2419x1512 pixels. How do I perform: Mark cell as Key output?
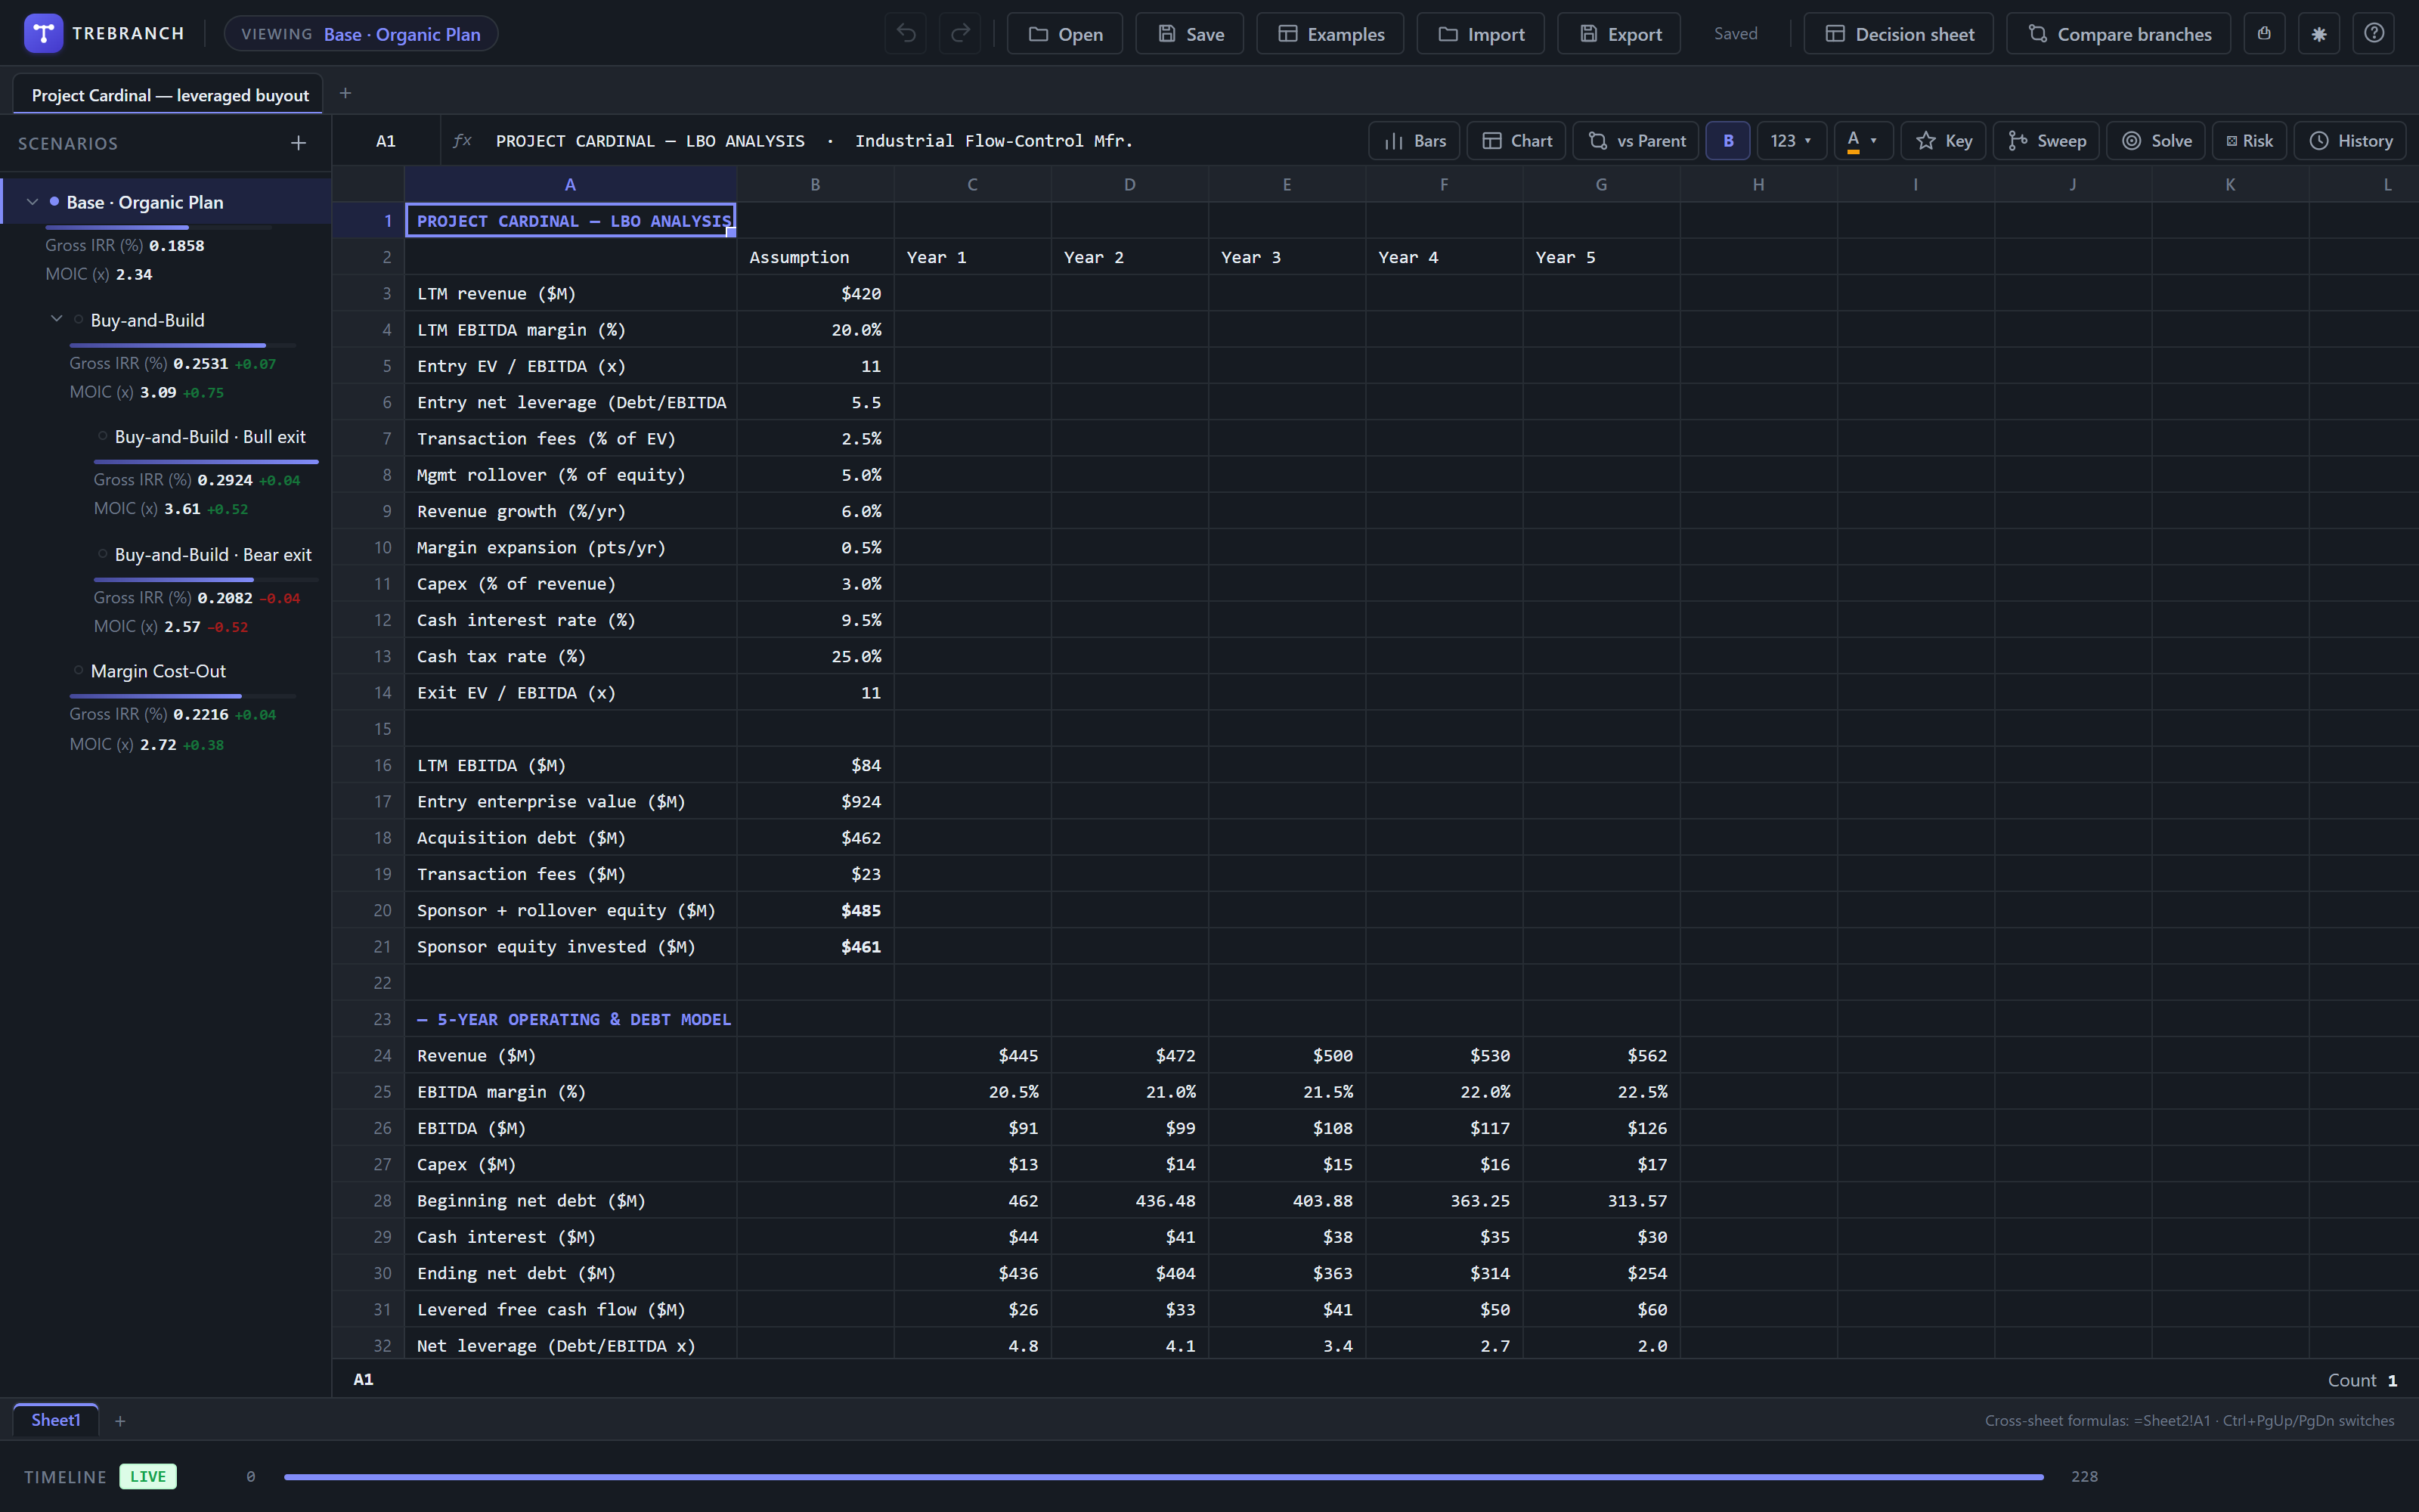[1944, 141]
